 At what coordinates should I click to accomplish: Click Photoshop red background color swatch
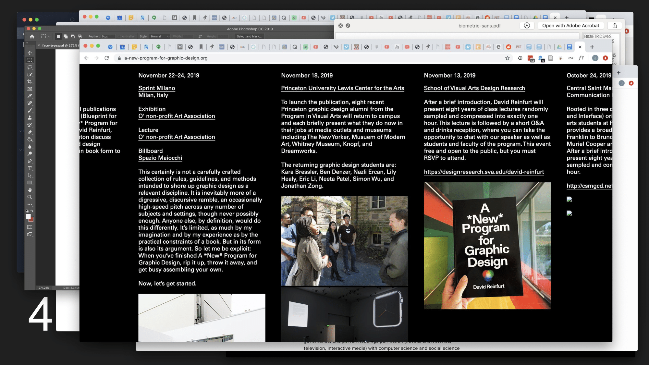click(31, 220)
